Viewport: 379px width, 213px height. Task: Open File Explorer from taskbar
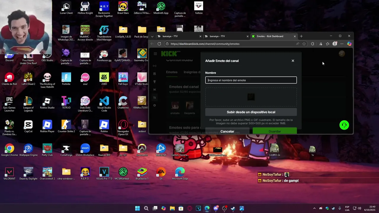[172, 208]
